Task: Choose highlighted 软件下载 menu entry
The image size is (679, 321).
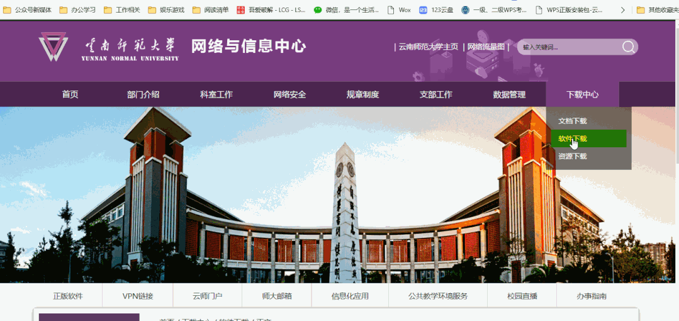Action: (x=588, y=138)
